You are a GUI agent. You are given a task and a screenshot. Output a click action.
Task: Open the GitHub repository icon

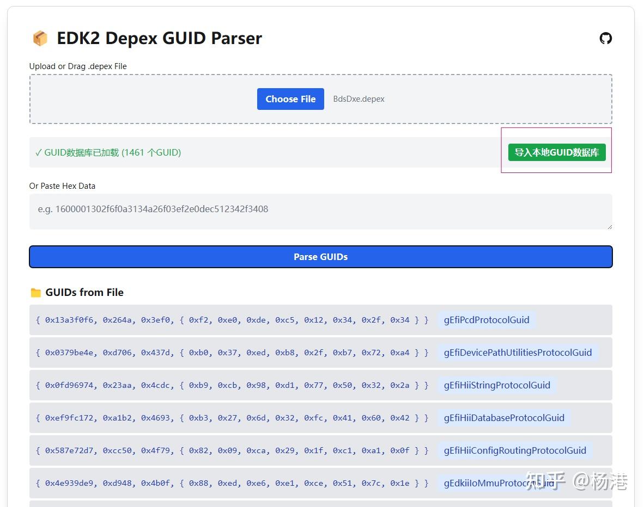click(x=605, y=39)
